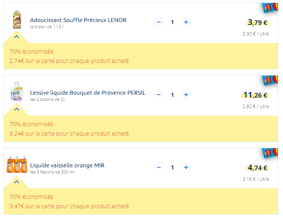
Task: Select the LENOR quantity value field
Action: click(x=172, y=22)
